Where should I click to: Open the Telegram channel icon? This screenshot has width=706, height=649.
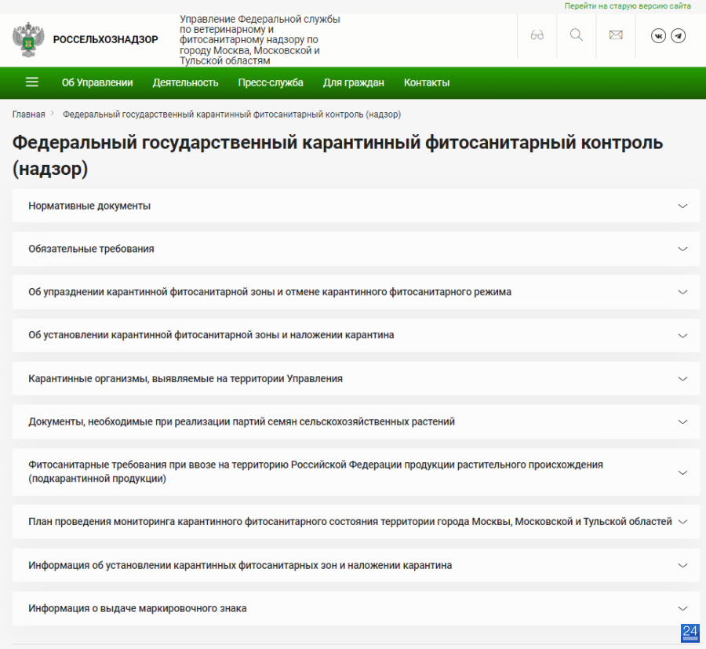678,35
